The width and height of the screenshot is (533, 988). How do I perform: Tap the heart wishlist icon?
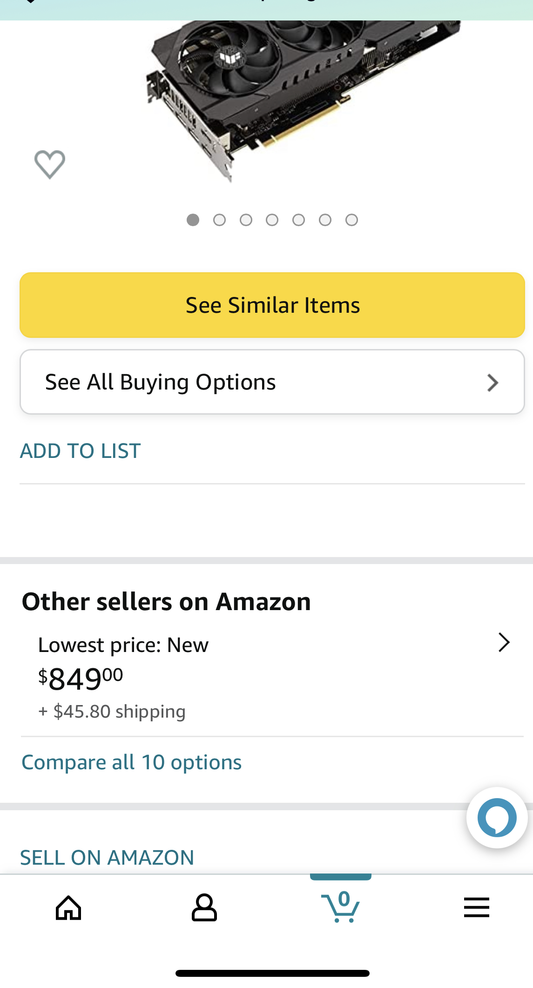click(x=50, y=164)
